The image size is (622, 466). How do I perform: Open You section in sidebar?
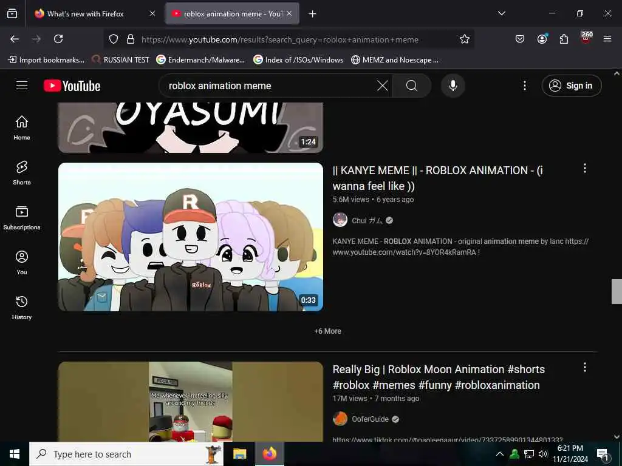coord(22,263)
